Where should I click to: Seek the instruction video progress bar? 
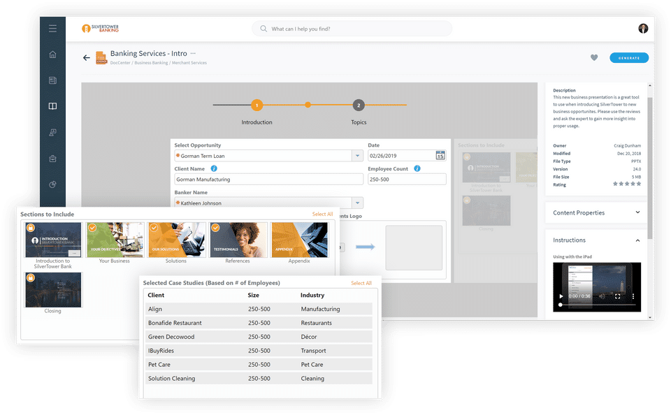598,305
